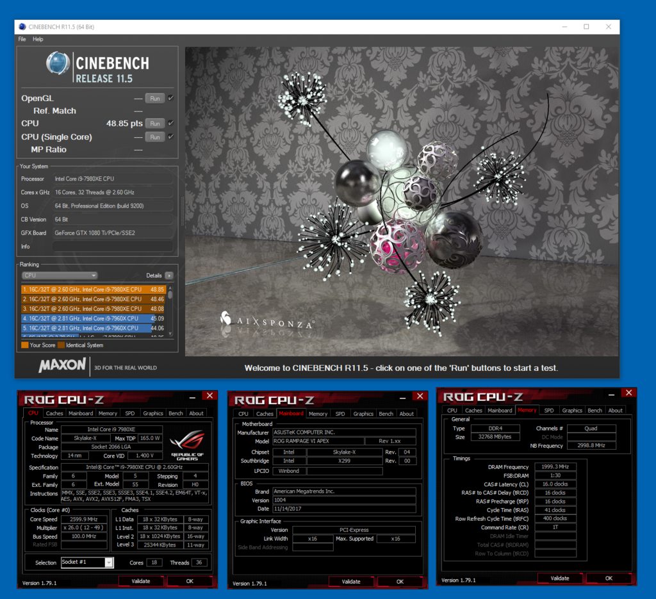
Task: Open the Help menu in Cinebench
Action: coord(38,39)
